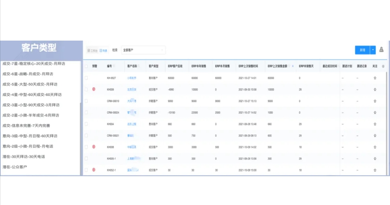Viewport: 390px width, 205px height.
Task: Check the box for row CRM-00021
Action: [86, 136]
